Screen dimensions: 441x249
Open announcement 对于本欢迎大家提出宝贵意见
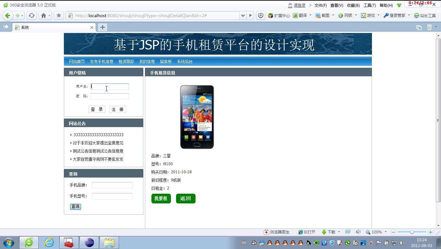click(98, 143)
